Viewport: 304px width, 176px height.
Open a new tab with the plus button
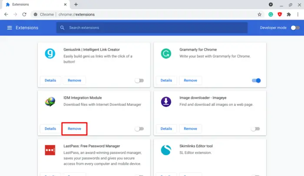pyautogui.click(x=76, y=4)
